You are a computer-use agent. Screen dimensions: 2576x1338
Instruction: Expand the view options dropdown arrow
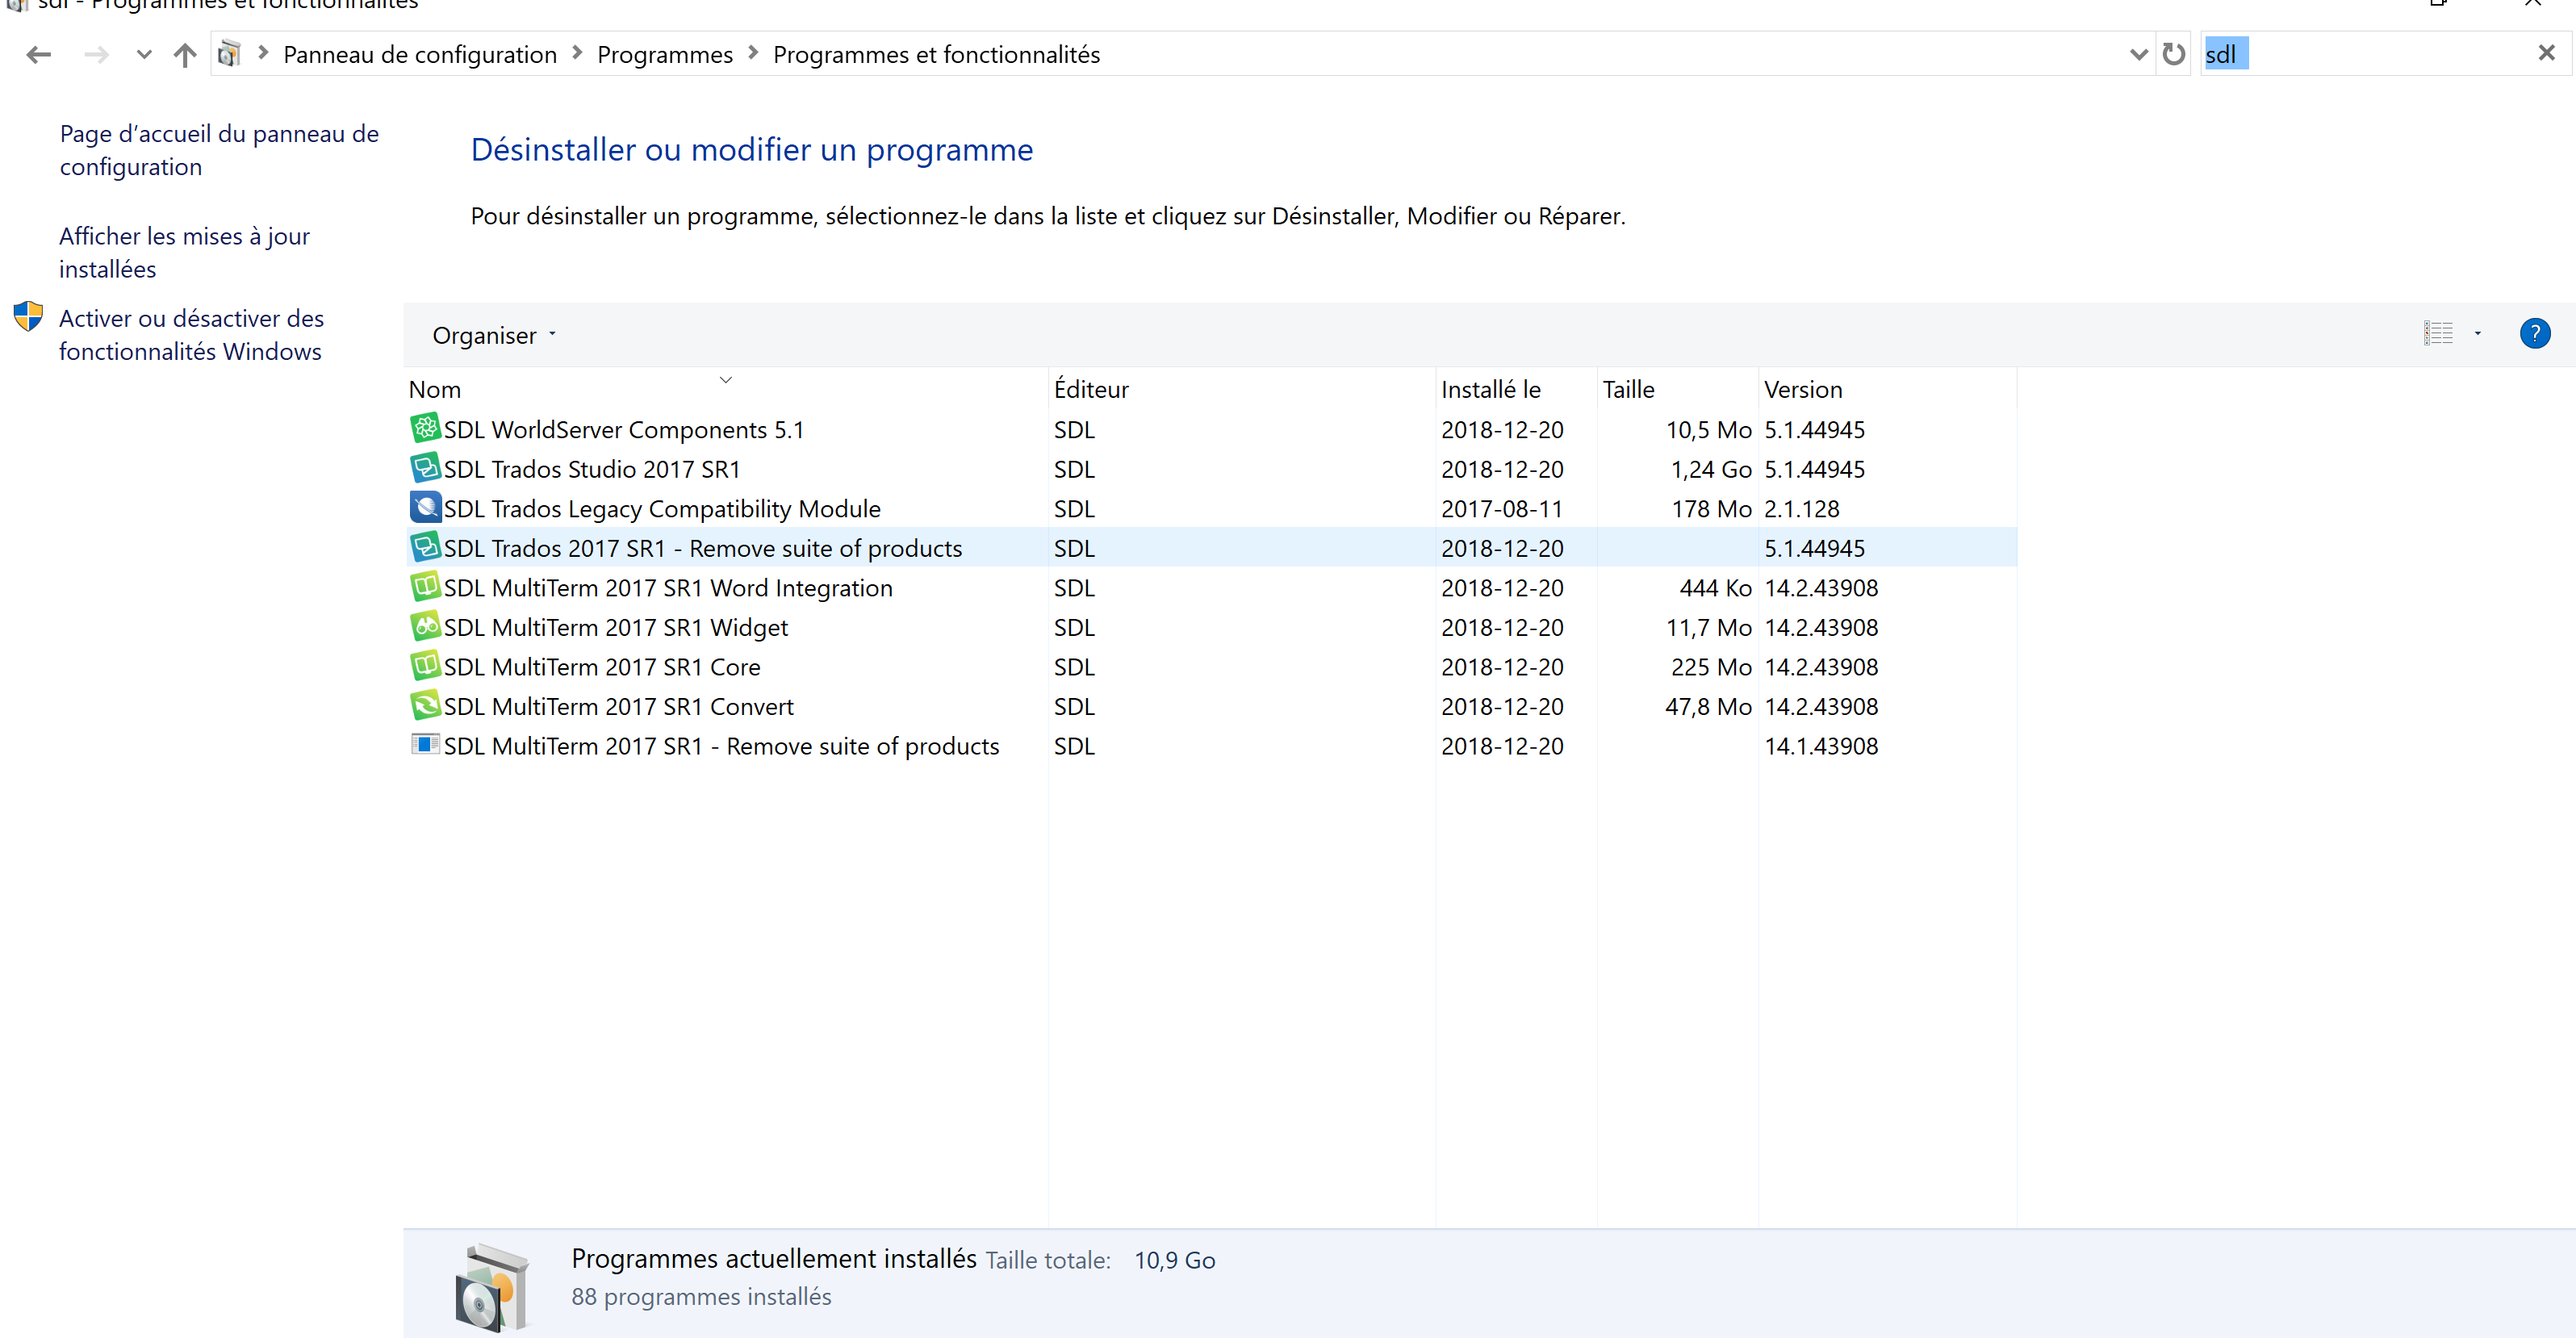point(2478,334)
